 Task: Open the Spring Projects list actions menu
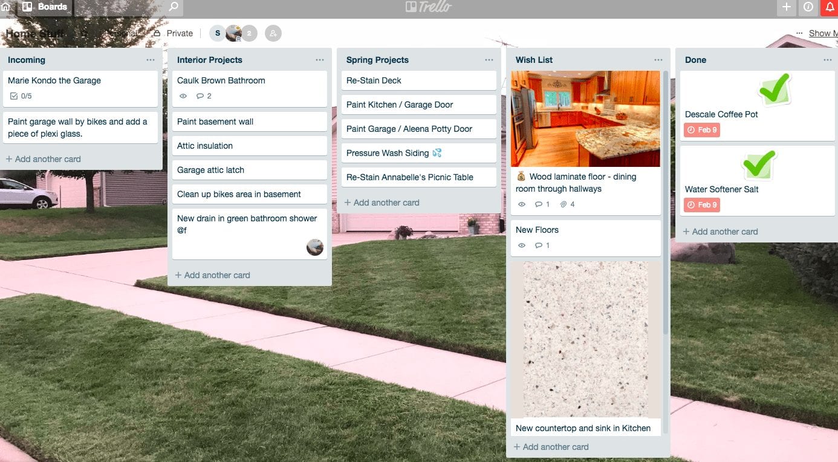(x=489, y=60)
